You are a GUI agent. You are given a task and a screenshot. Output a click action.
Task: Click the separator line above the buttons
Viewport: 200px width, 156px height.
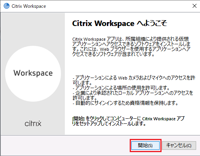[x=100, y=135]
